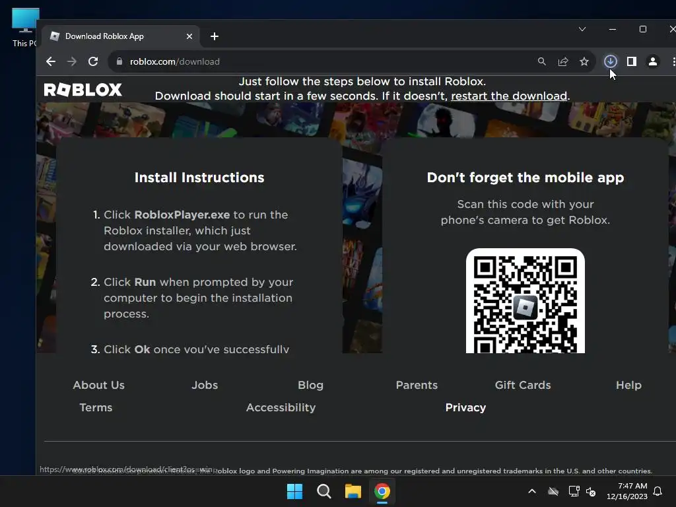Image resolution: width=676 pixels, height=507 pixels.
Task: Open the network tray icon
Action: 574,491
